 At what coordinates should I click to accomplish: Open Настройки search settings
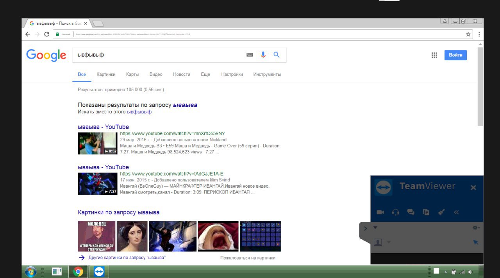click(232, 74)
